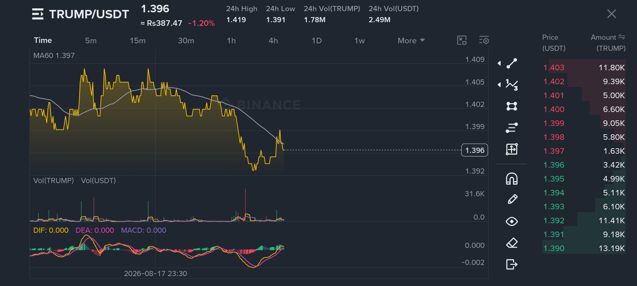
Task: Select the 1h interval tab
Action: [231, 41]
